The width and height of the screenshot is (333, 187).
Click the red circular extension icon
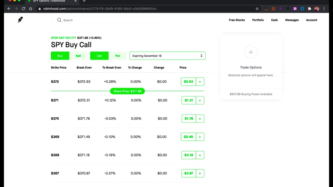pos(273,9)
